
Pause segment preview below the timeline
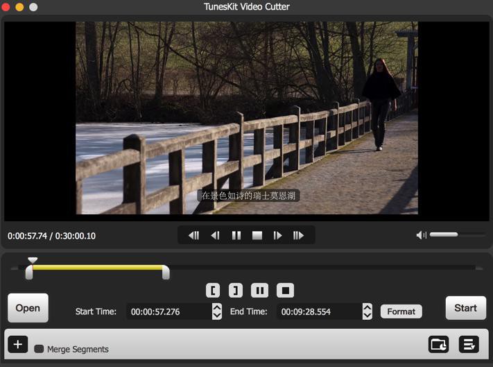point(260,290)
